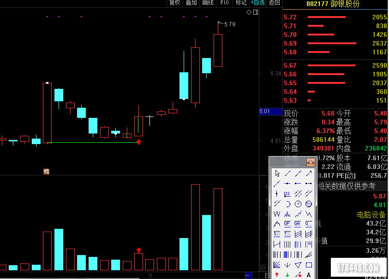Click the sell order price 5.69

pyautogui.click(x=290, y=43)
